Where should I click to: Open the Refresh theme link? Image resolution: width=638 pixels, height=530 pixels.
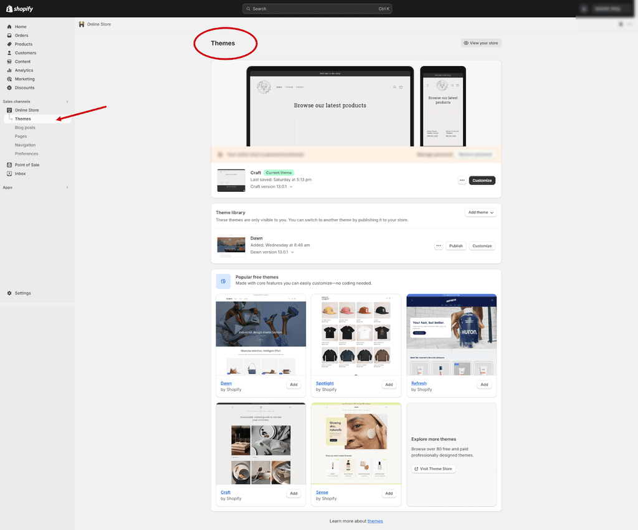pos(419,383)
